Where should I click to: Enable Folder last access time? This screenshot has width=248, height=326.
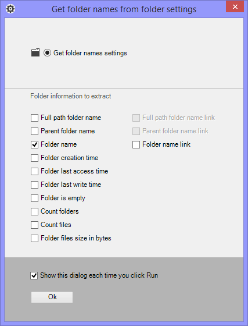pos(34,171)
